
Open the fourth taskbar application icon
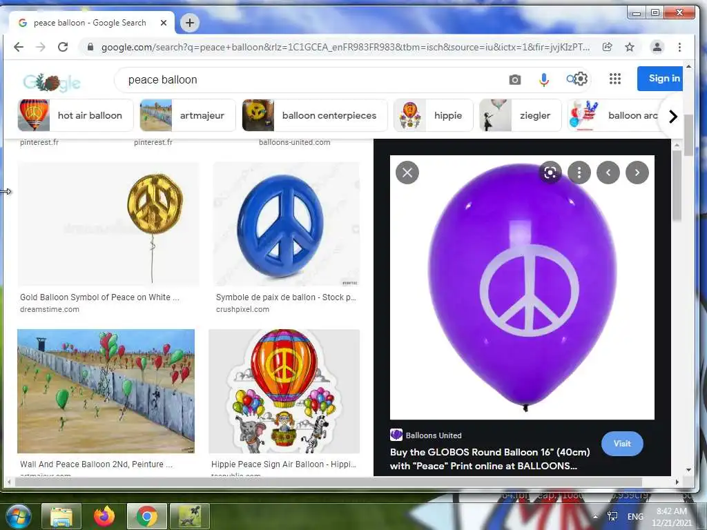[x=189, y=516]
